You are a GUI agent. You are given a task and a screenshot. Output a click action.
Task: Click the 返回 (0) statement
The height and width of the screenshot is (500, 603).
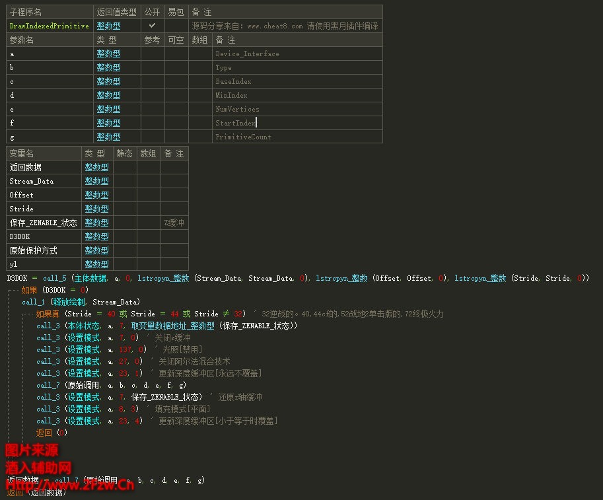click(52, 433)
